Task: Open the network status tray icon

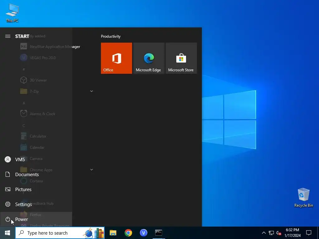Action: [x=271, y=233]
